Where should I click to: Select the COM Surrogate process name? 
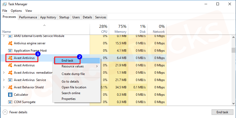(x=25, y=102)
